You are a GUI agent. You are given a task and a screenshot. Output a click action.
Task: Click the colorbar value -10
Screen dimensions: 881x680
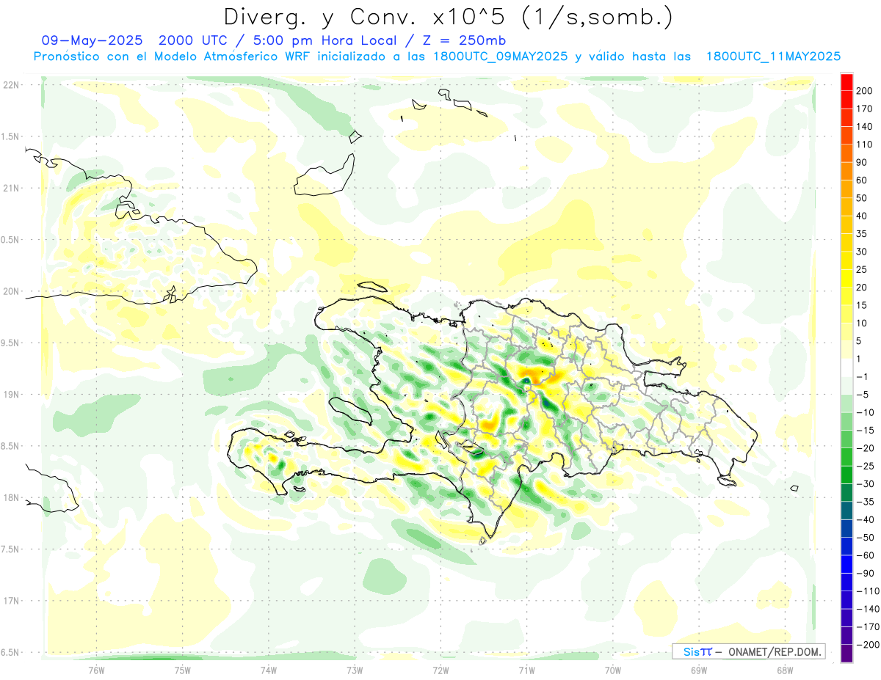click(866, 412)
